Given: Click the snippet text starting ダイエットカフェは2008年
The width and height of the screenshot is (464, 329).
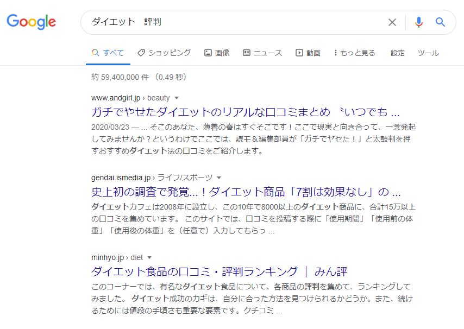Looking at the screenshot, I should pyautogui.click(x=254, y=219).
